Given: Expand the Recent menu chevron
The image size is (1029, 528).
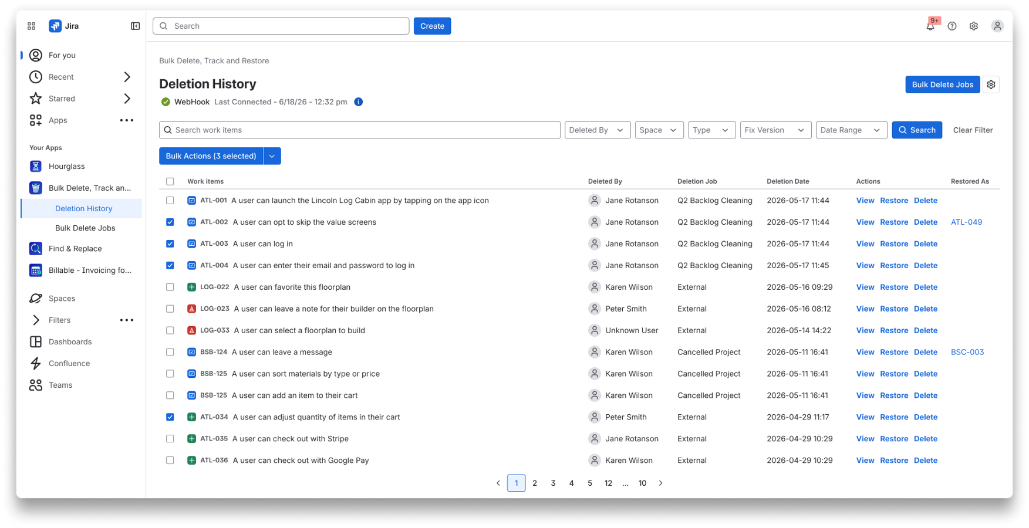Looking at the screenshot, I should click(x=127, y=77).
